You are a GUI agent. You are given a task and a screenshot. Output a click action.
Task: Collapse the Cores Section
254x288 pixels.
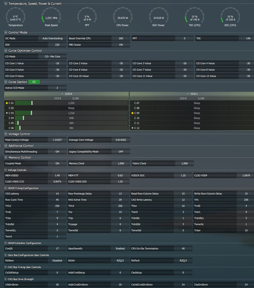(6, 82)
